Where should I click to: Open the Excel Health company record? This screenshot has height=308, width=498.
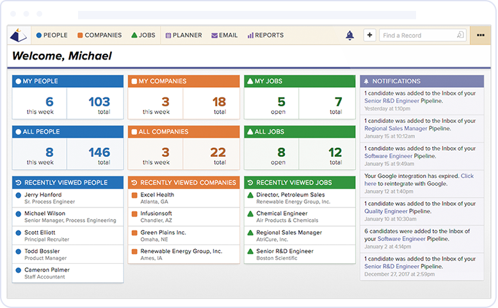pos(157,195)
